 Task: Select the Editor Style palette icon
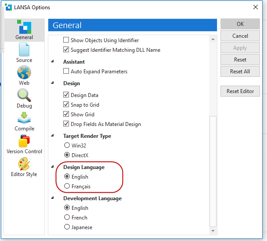(x=24, y=164)
